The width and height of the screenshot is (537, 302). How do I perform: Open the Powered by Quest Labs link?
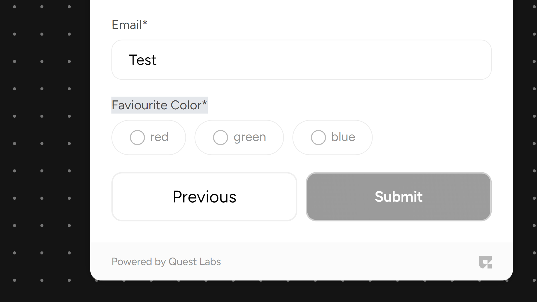pyautogui.click(x=166, y=262)
